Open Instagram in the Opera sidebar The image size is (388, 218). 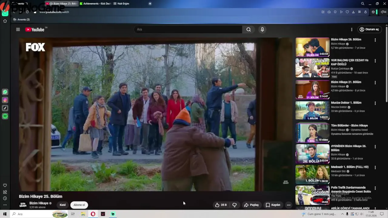5,100
